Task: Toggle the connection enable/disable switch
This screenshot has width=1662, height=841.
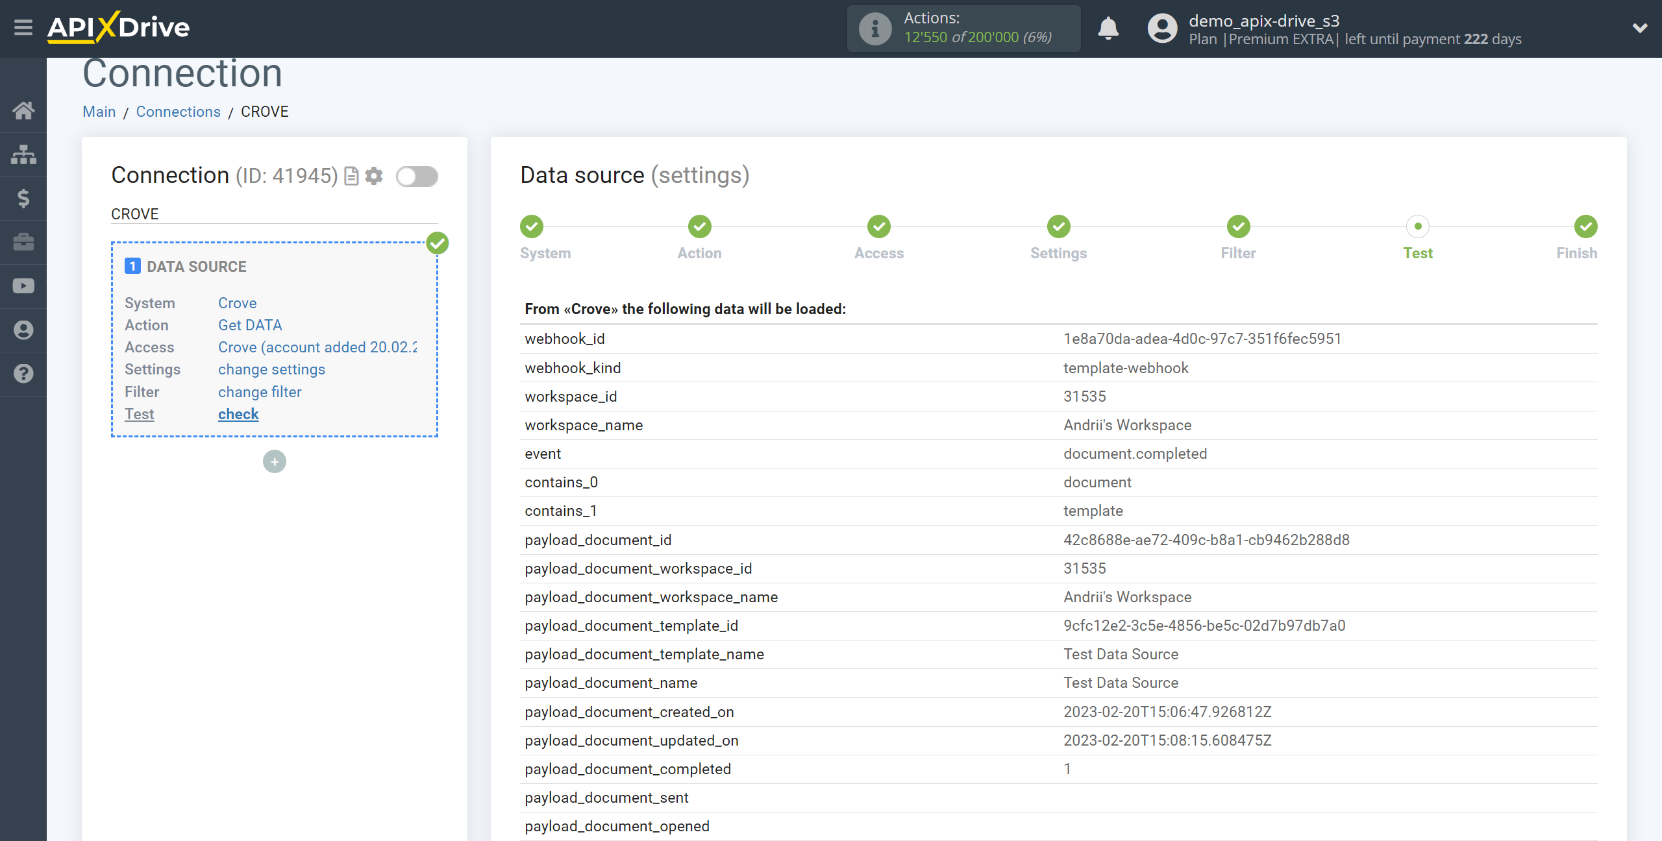Action: pos(417,177)
